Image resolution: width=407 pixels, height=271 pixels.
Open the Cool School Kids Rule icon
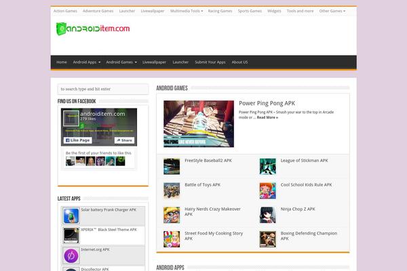coord(268,190)
